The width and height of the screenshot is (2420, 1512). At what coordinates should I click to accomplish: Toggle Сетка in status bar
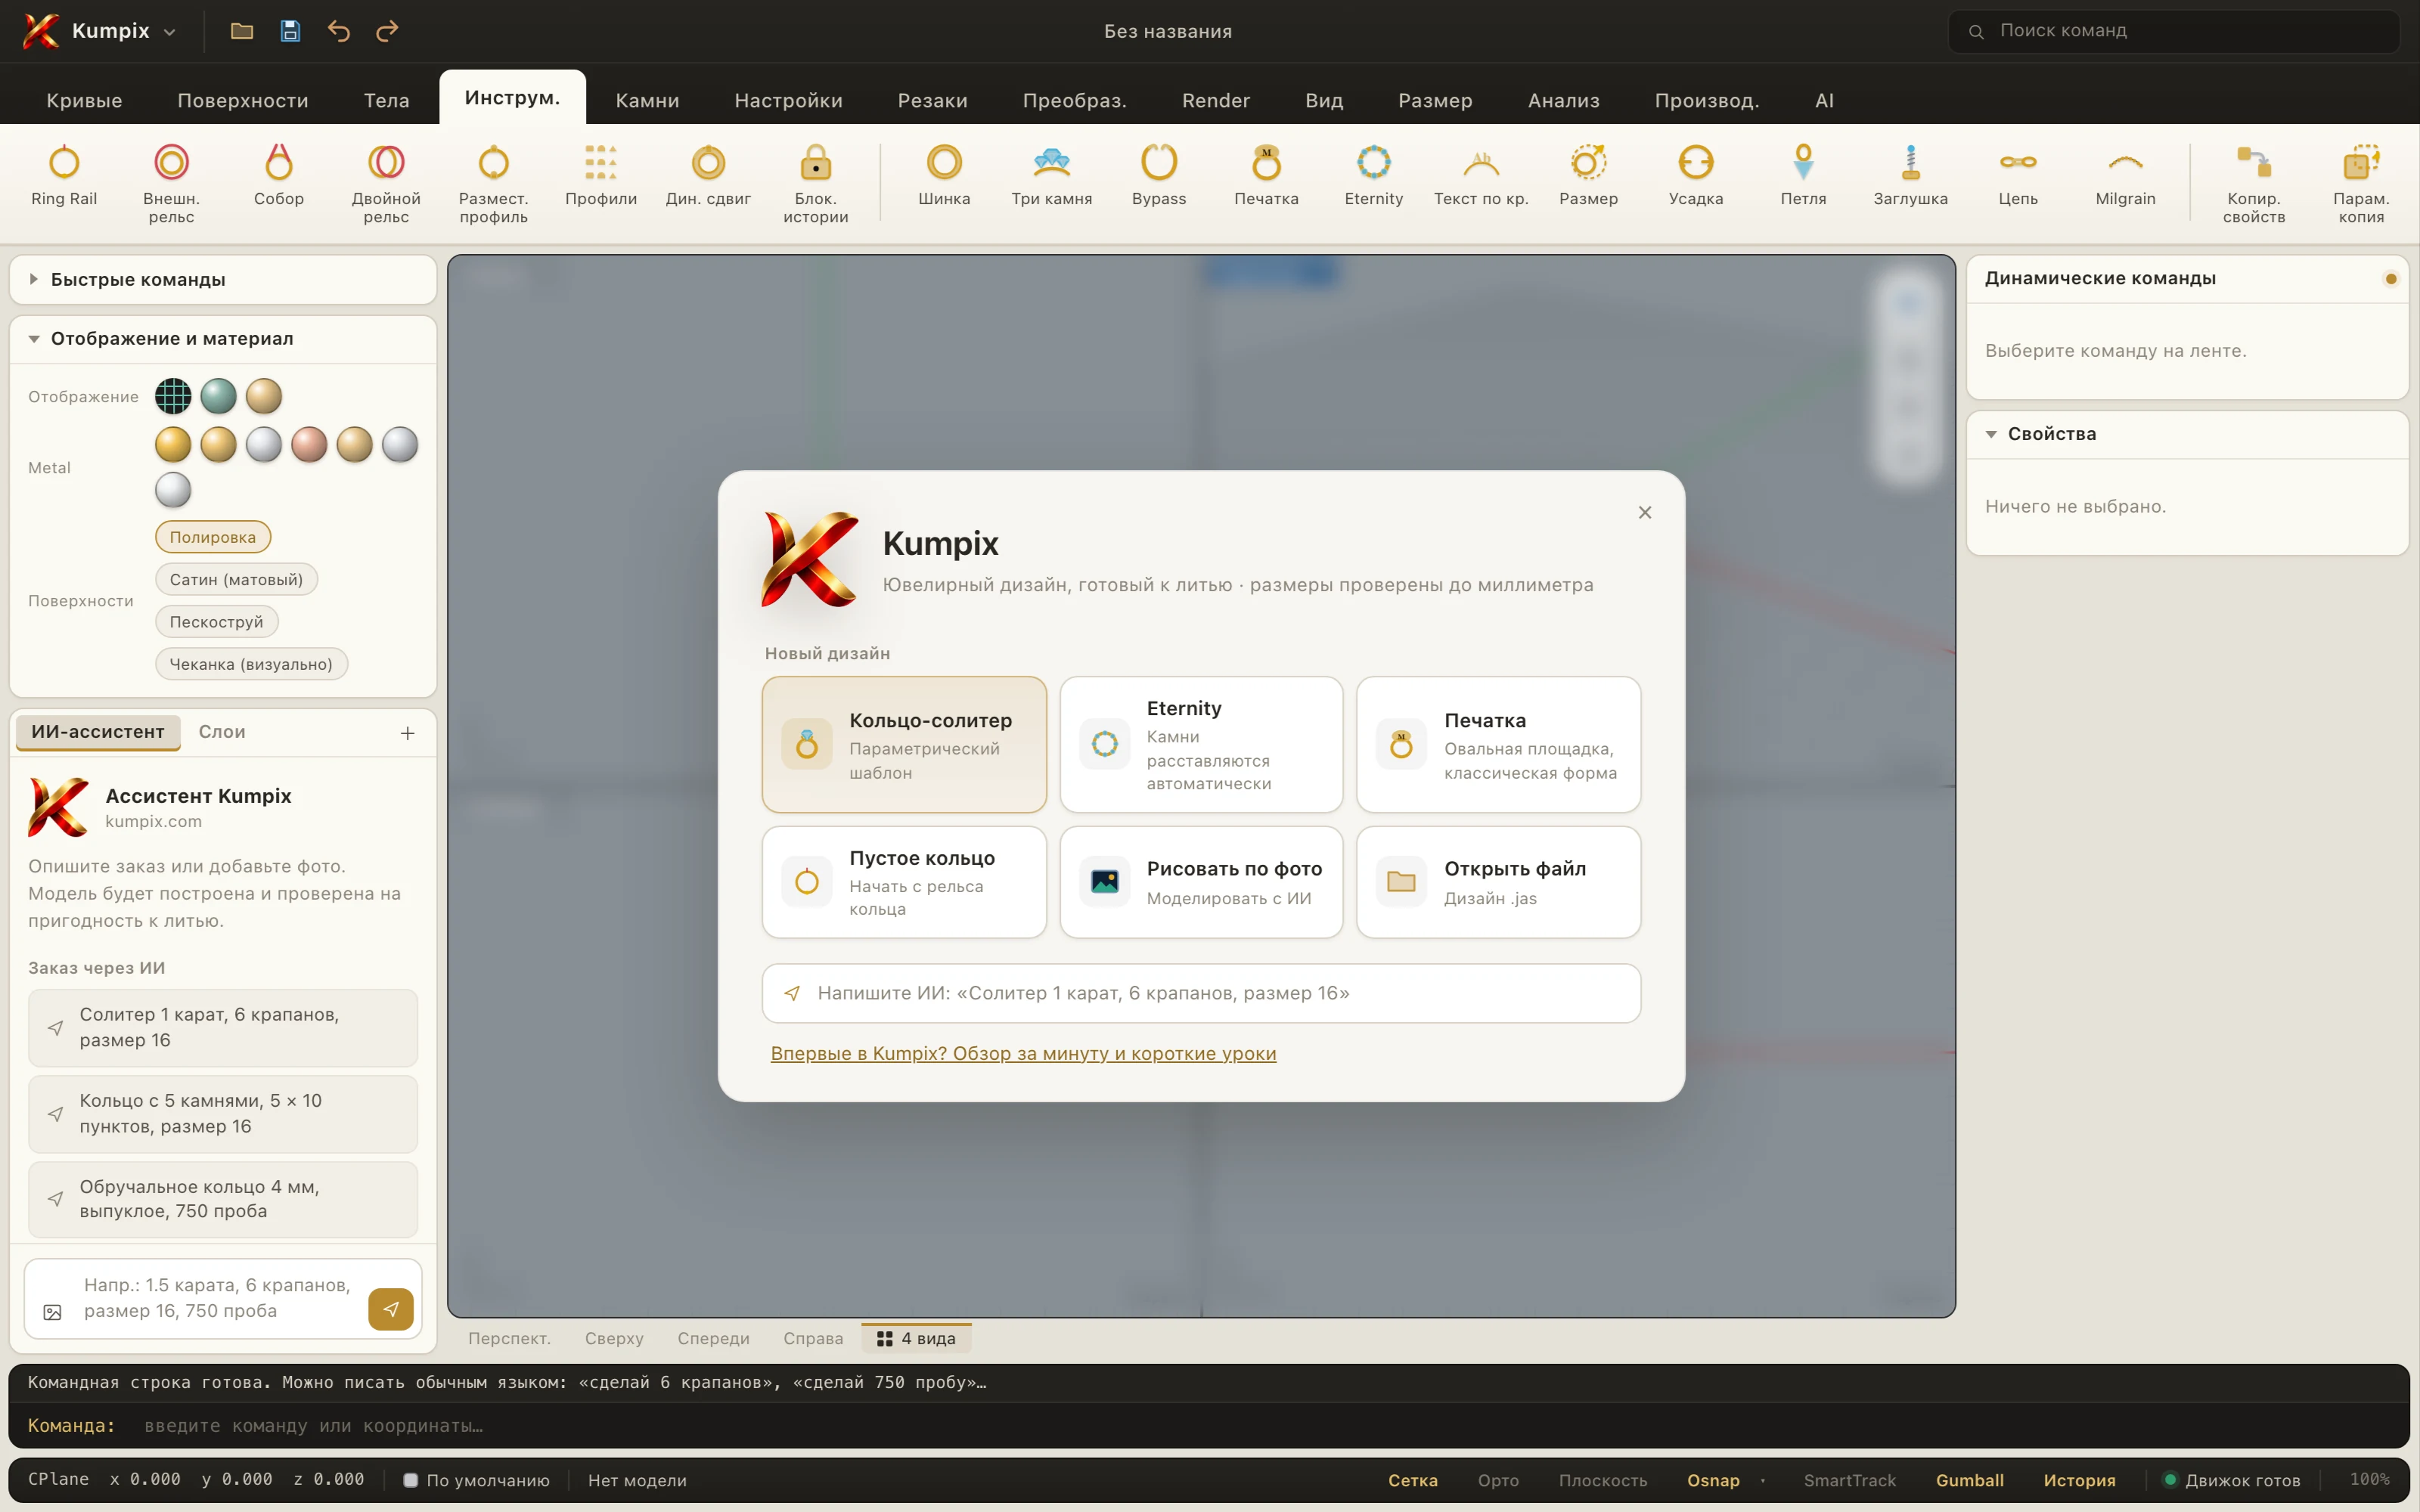pyautogui.click(x=1412, y=1480)
